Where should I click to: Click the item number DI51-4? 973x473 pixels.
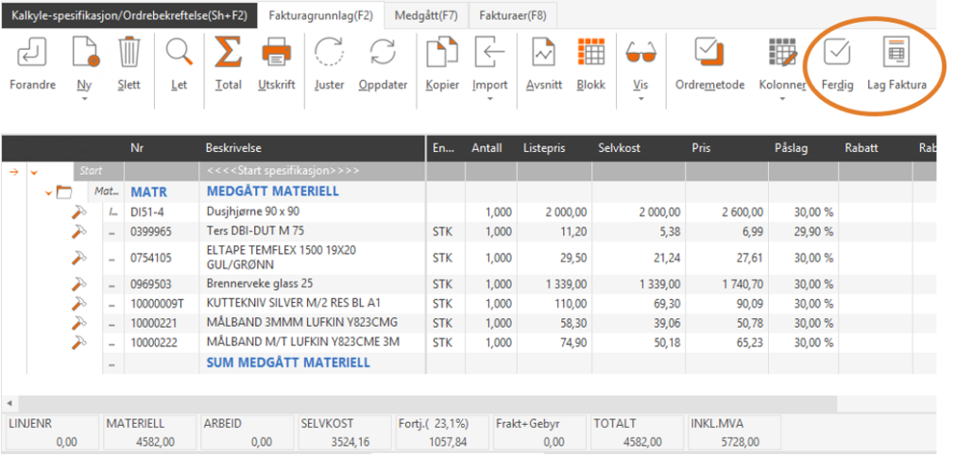147,212
